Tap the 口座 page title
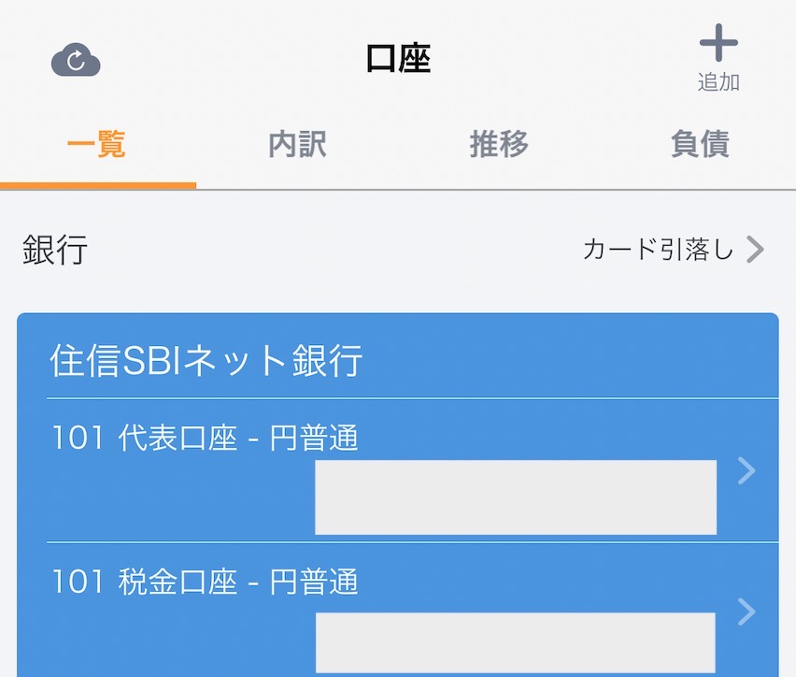The image size is (796, 677). pyautogui.click(x=398, y=59)
